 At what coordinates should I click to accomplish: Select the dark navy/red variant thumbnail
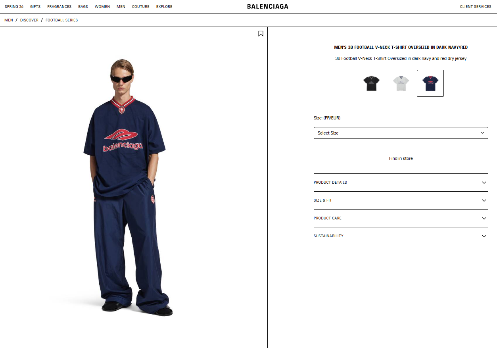point(430,83)
